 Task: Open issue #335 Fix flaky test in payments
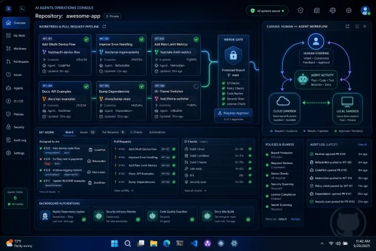point(72,161)
